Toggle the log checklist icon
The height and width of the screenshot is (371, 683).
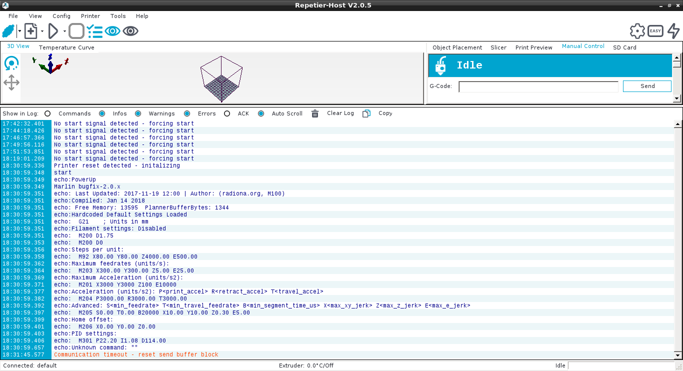[x=94, y=31]
